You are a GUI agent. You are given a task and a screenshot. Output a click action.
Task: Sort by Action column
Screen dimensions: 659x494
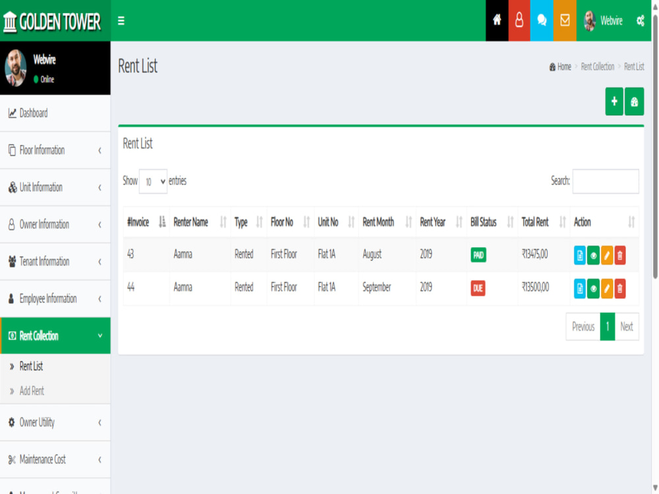click(604, 222)
